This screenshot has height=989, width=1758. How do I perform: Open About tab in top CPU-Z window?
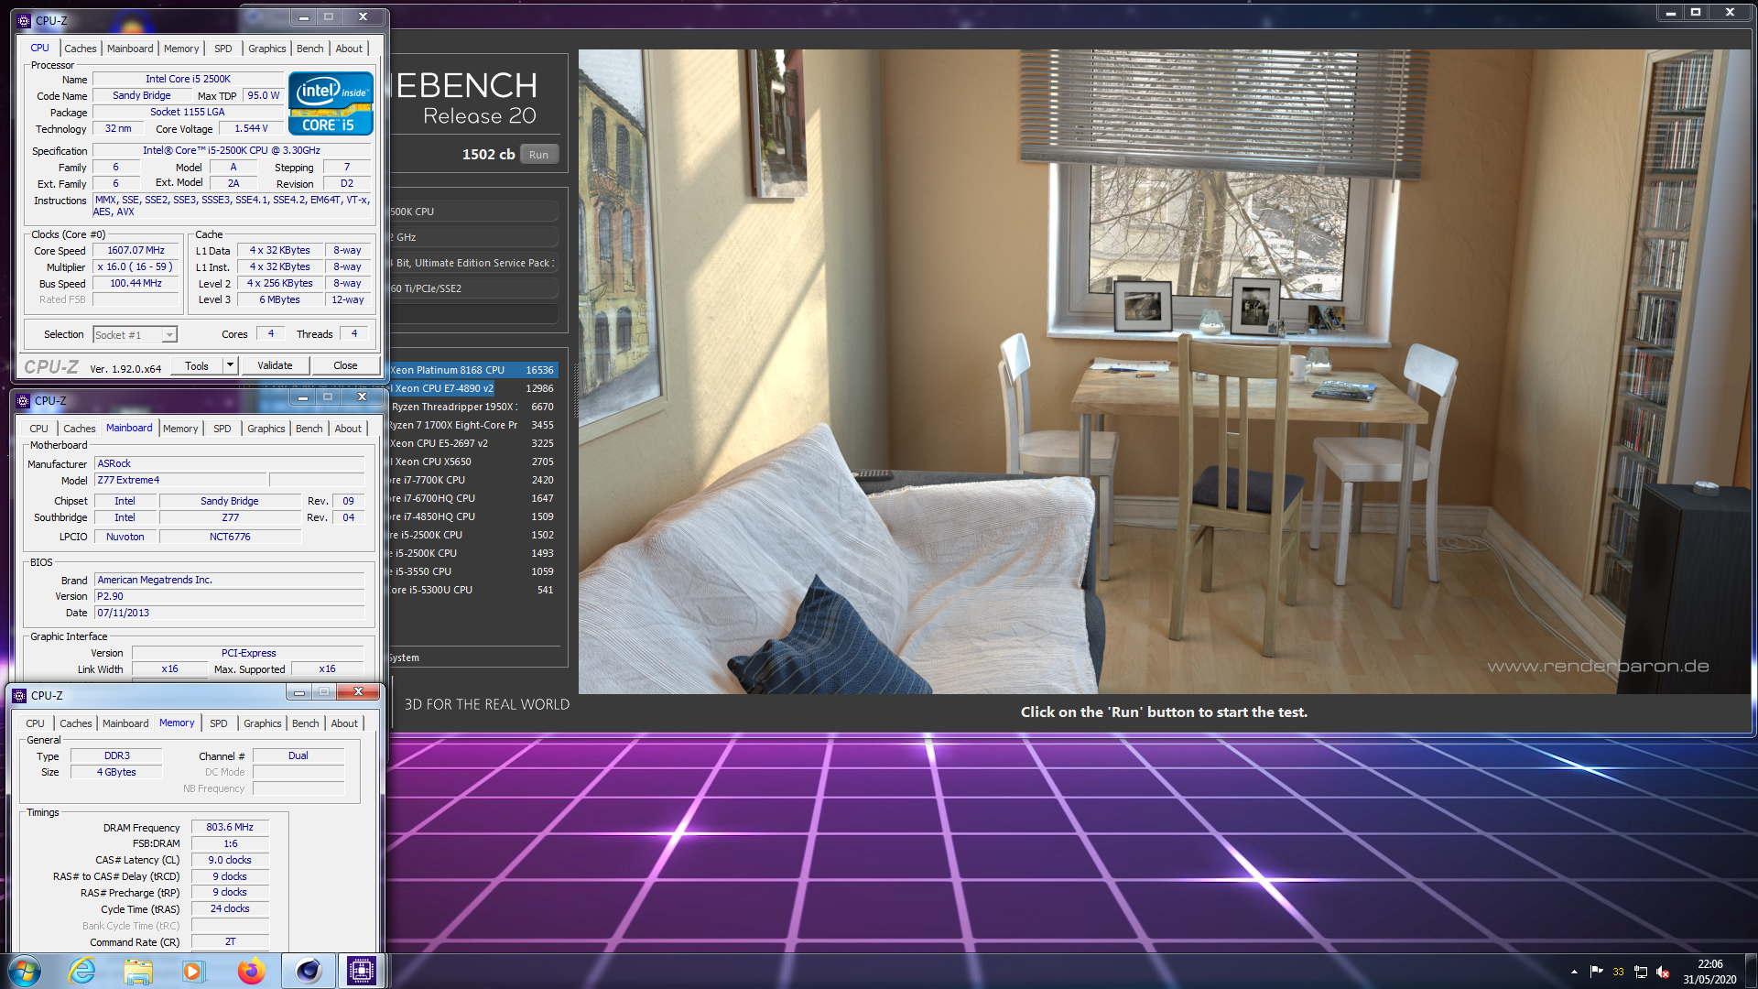point(348,49)
